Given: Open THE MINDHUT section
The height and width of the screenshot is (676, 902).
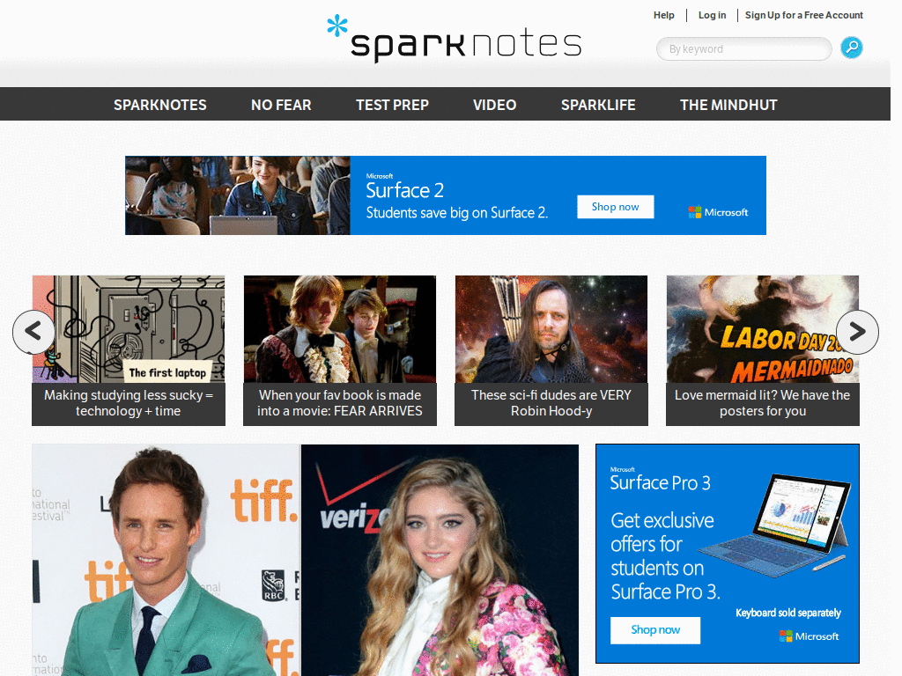Looking at the screenshot, I should tap(728, 104).
